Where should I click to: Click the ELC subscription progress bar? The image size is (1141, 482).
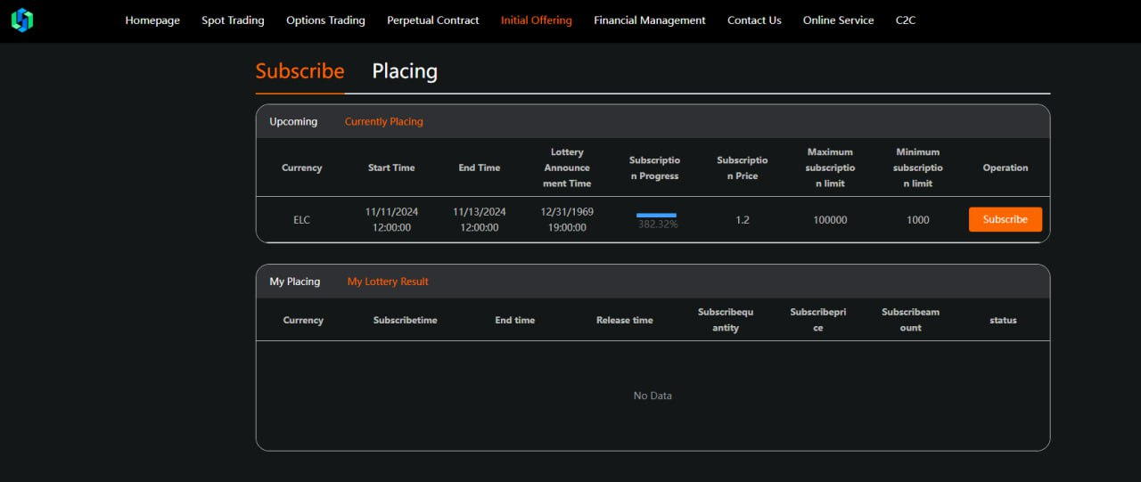[656, 215]
